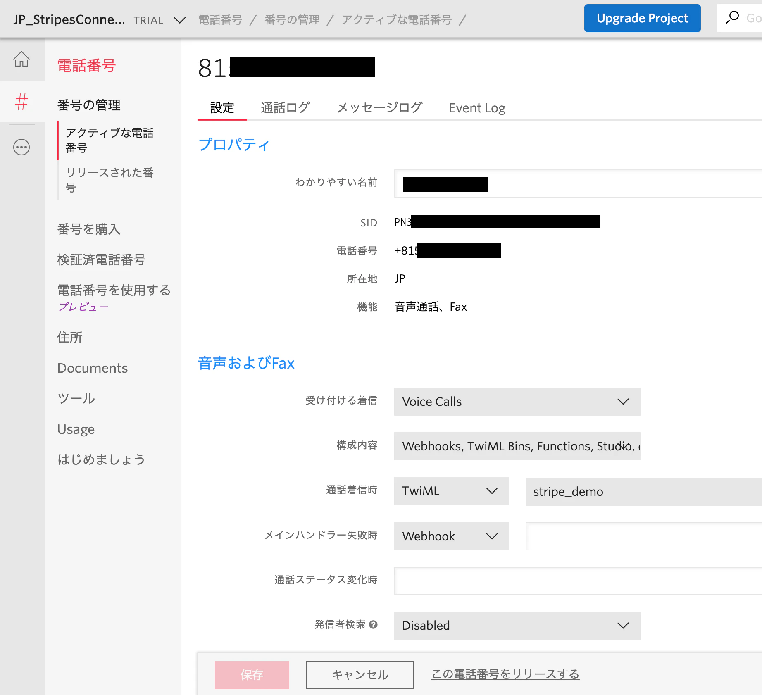Viewport: 762px width, 695px height.
Task: Open the Home icon in the sidebar
Action: (x=21, y=59)
